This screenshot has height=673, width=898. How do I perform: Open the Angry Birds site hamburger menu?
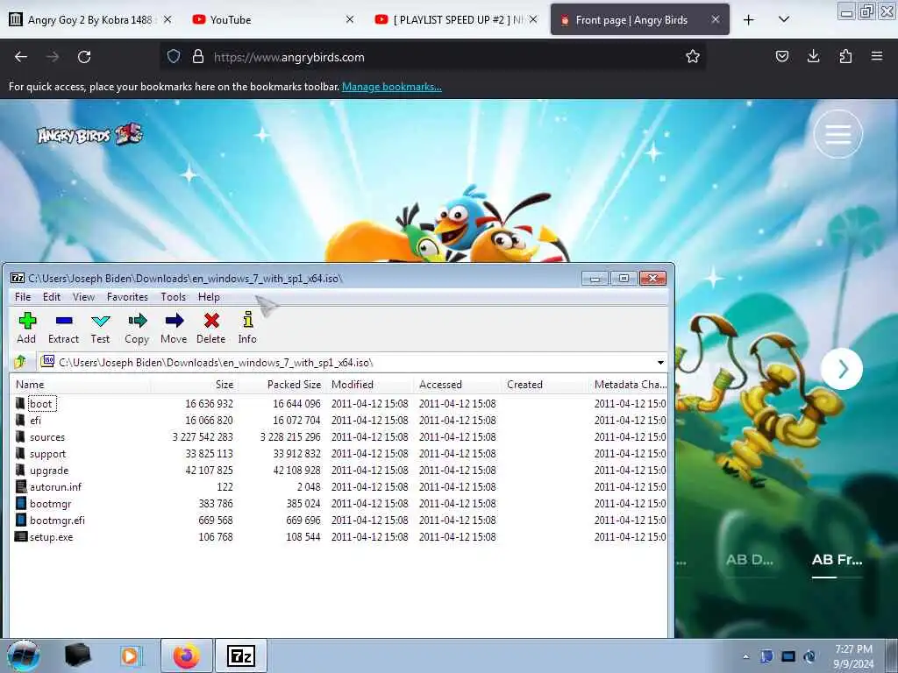click(x=837, y=134)
